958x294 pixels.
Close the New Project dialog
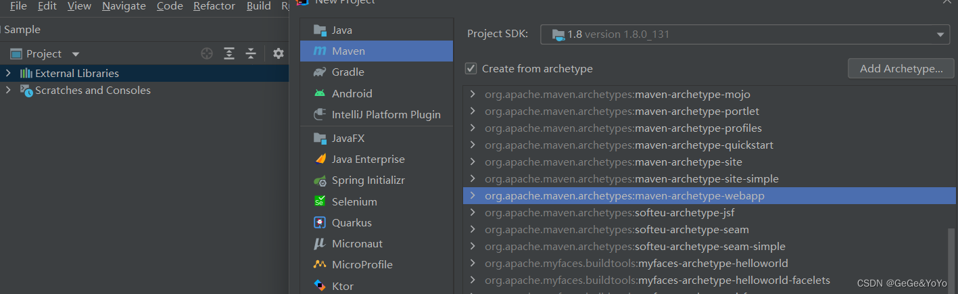947,2
